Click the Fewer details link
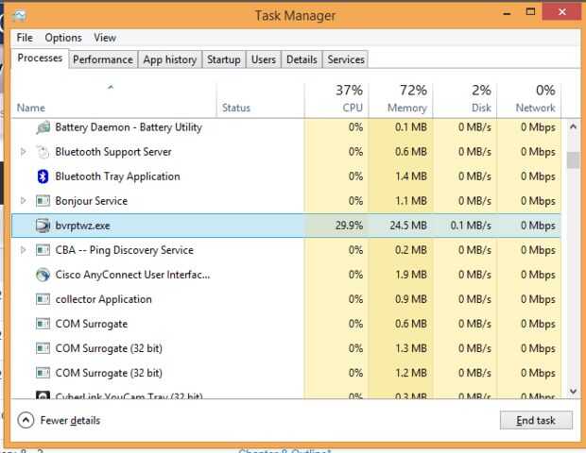Viewport: 586px width, 453px height. [x=70, y=421]
